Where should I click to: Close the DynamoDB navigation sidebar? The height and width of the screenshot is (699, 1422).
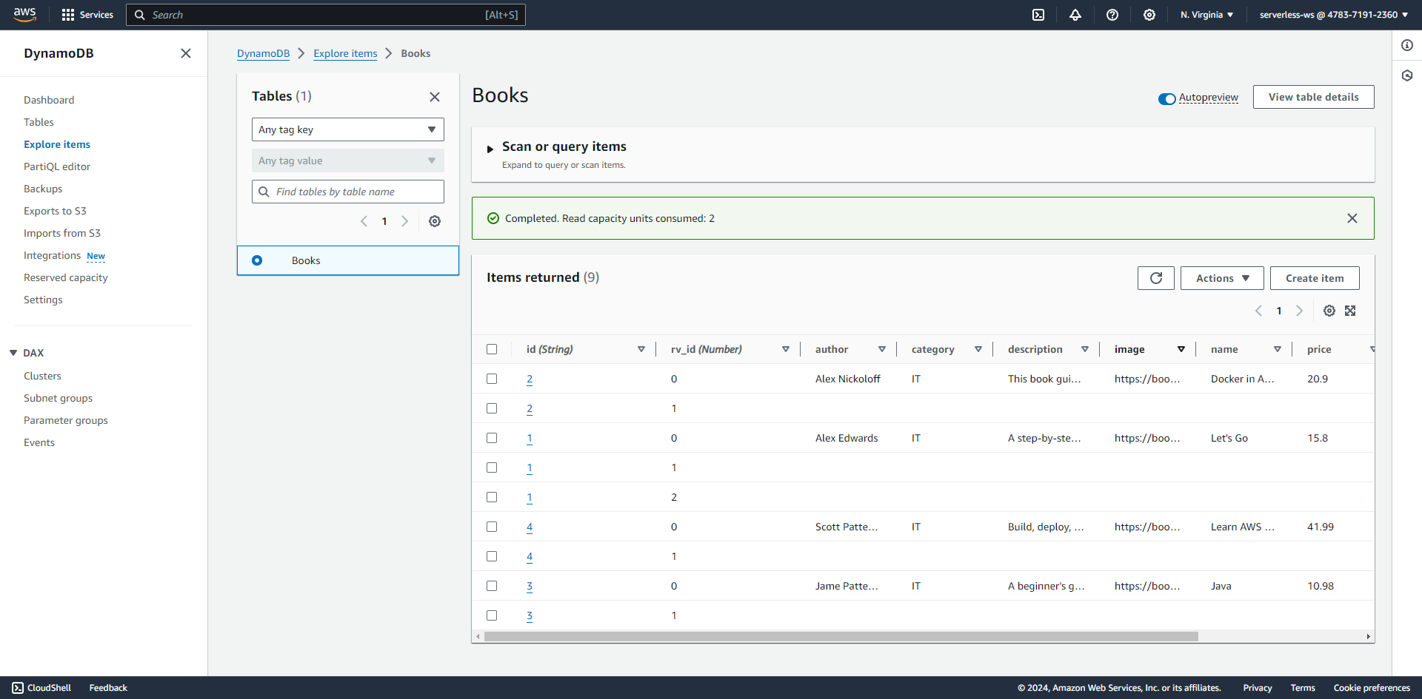coord(186,53)
